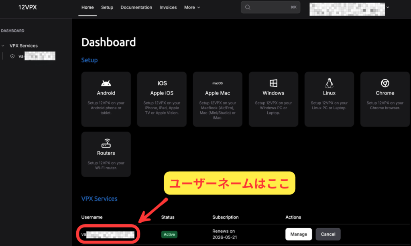Open the macOS Apple Mac setup card
The width and height of the screenshot is (411, 246).
click(x=218, y=99)
